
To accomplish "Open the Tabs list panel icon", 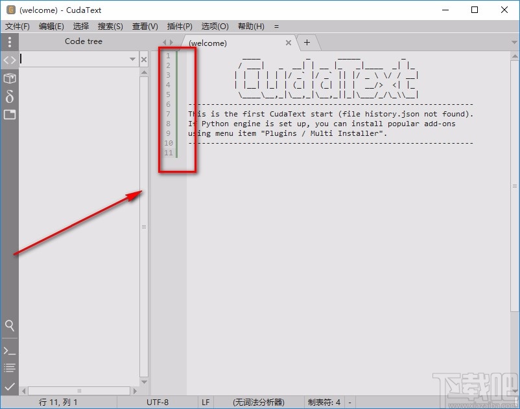I will [10, 115].
